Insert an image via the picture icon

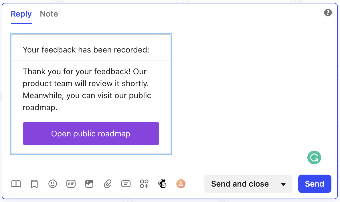89,184
